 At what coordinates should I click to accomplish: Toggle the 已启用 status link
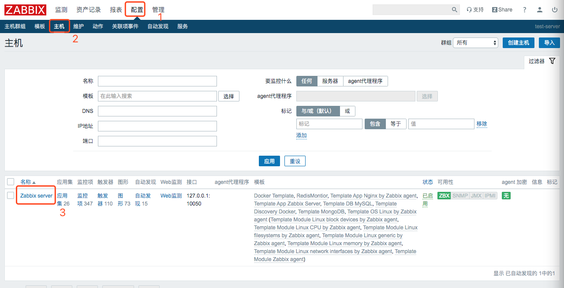point(428,200)
